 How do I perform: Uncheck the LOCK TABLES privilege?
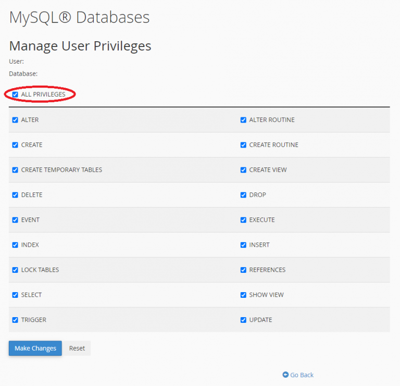click(x=15, y=270)
